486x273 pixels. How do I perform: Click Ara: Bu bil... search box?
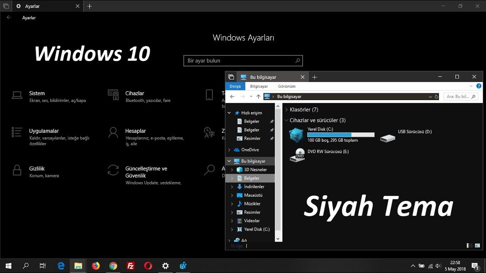(461, 97)
